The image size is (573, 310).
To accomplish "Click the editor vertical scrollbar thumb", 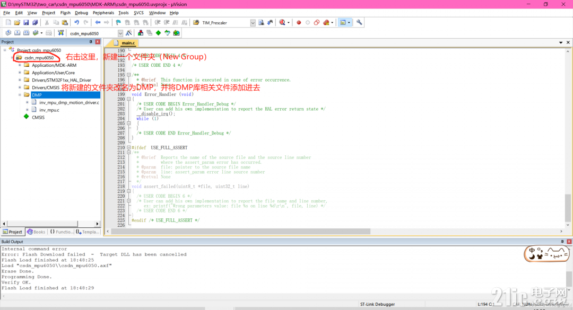I will click(x=568, y=208).
